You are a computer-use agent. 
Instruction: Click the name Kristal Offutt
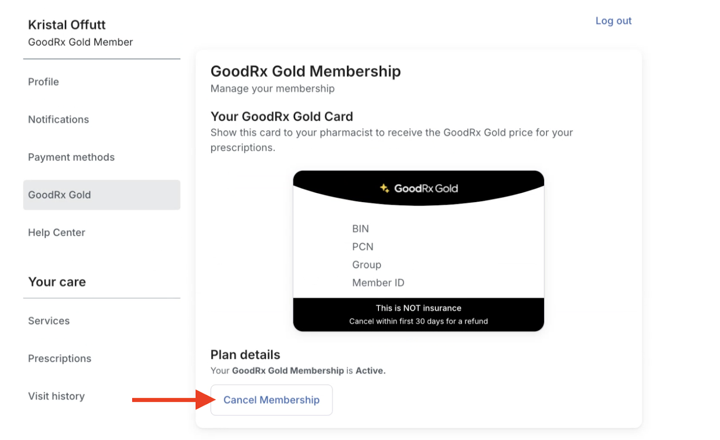pos(67,25)
